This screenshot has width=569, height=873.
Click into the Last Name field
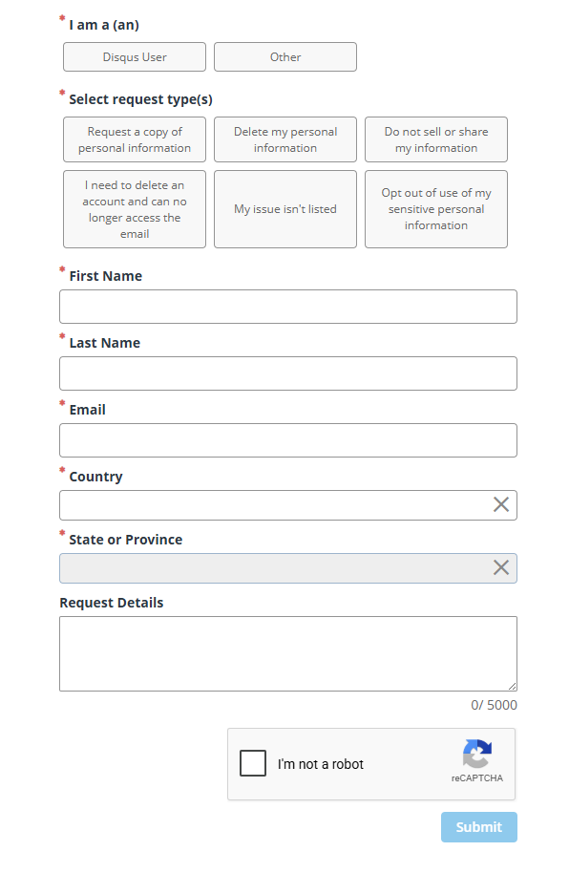(287, 373)
